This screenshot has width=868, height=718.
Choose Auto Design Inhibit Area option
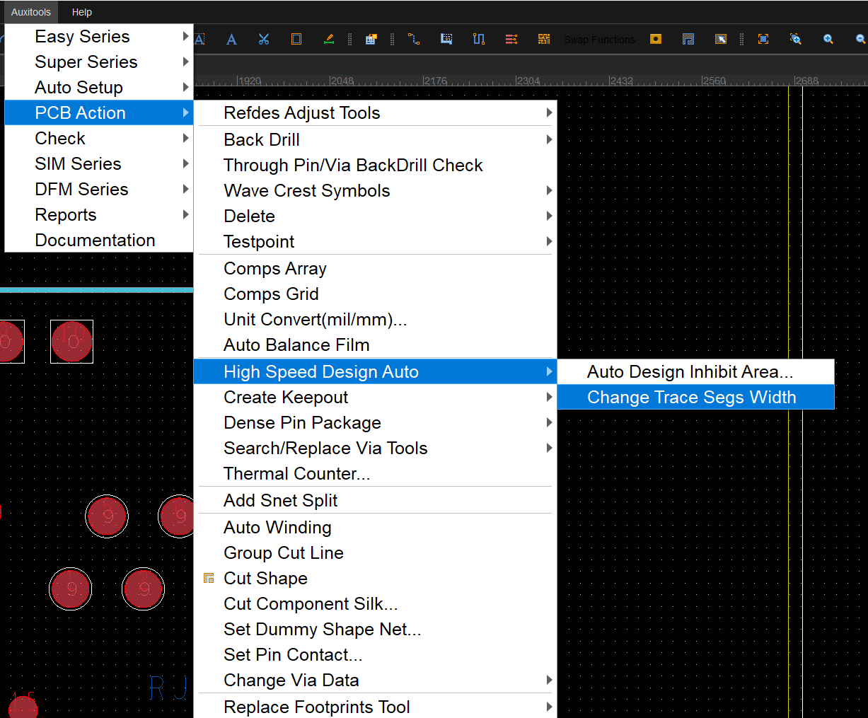690,372
